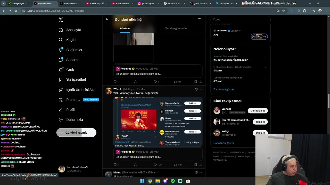The height and width of the screenshot is (185, 330).
Task: Go back using the Gönderi etkinliği arrow
Action: [x=107, y=19]
